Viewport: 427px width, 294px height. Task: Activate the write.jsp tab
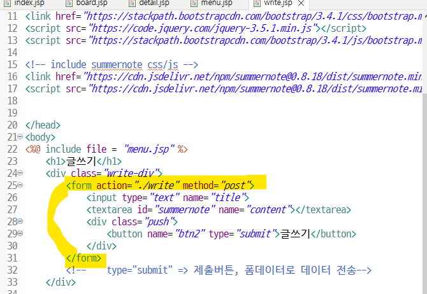click(278, 3)
